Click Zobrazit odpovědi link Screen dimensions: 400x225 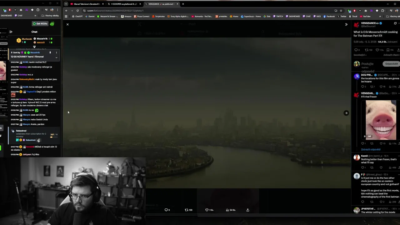tap(371, 149)
